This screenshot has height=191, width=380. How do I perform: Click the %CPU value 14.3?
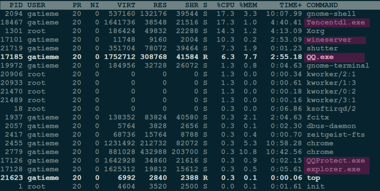226,31
